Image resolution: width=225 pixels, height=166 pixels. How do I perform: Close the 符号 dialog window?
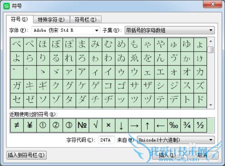click(212, 4)
